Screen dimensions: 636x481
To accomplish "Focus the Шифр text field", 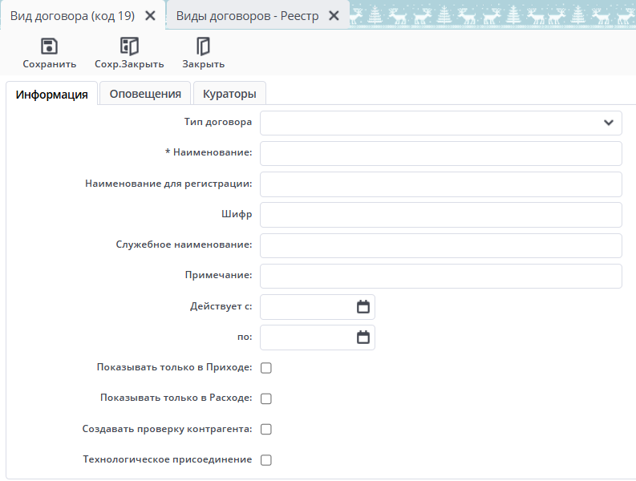I will [441, 215].
